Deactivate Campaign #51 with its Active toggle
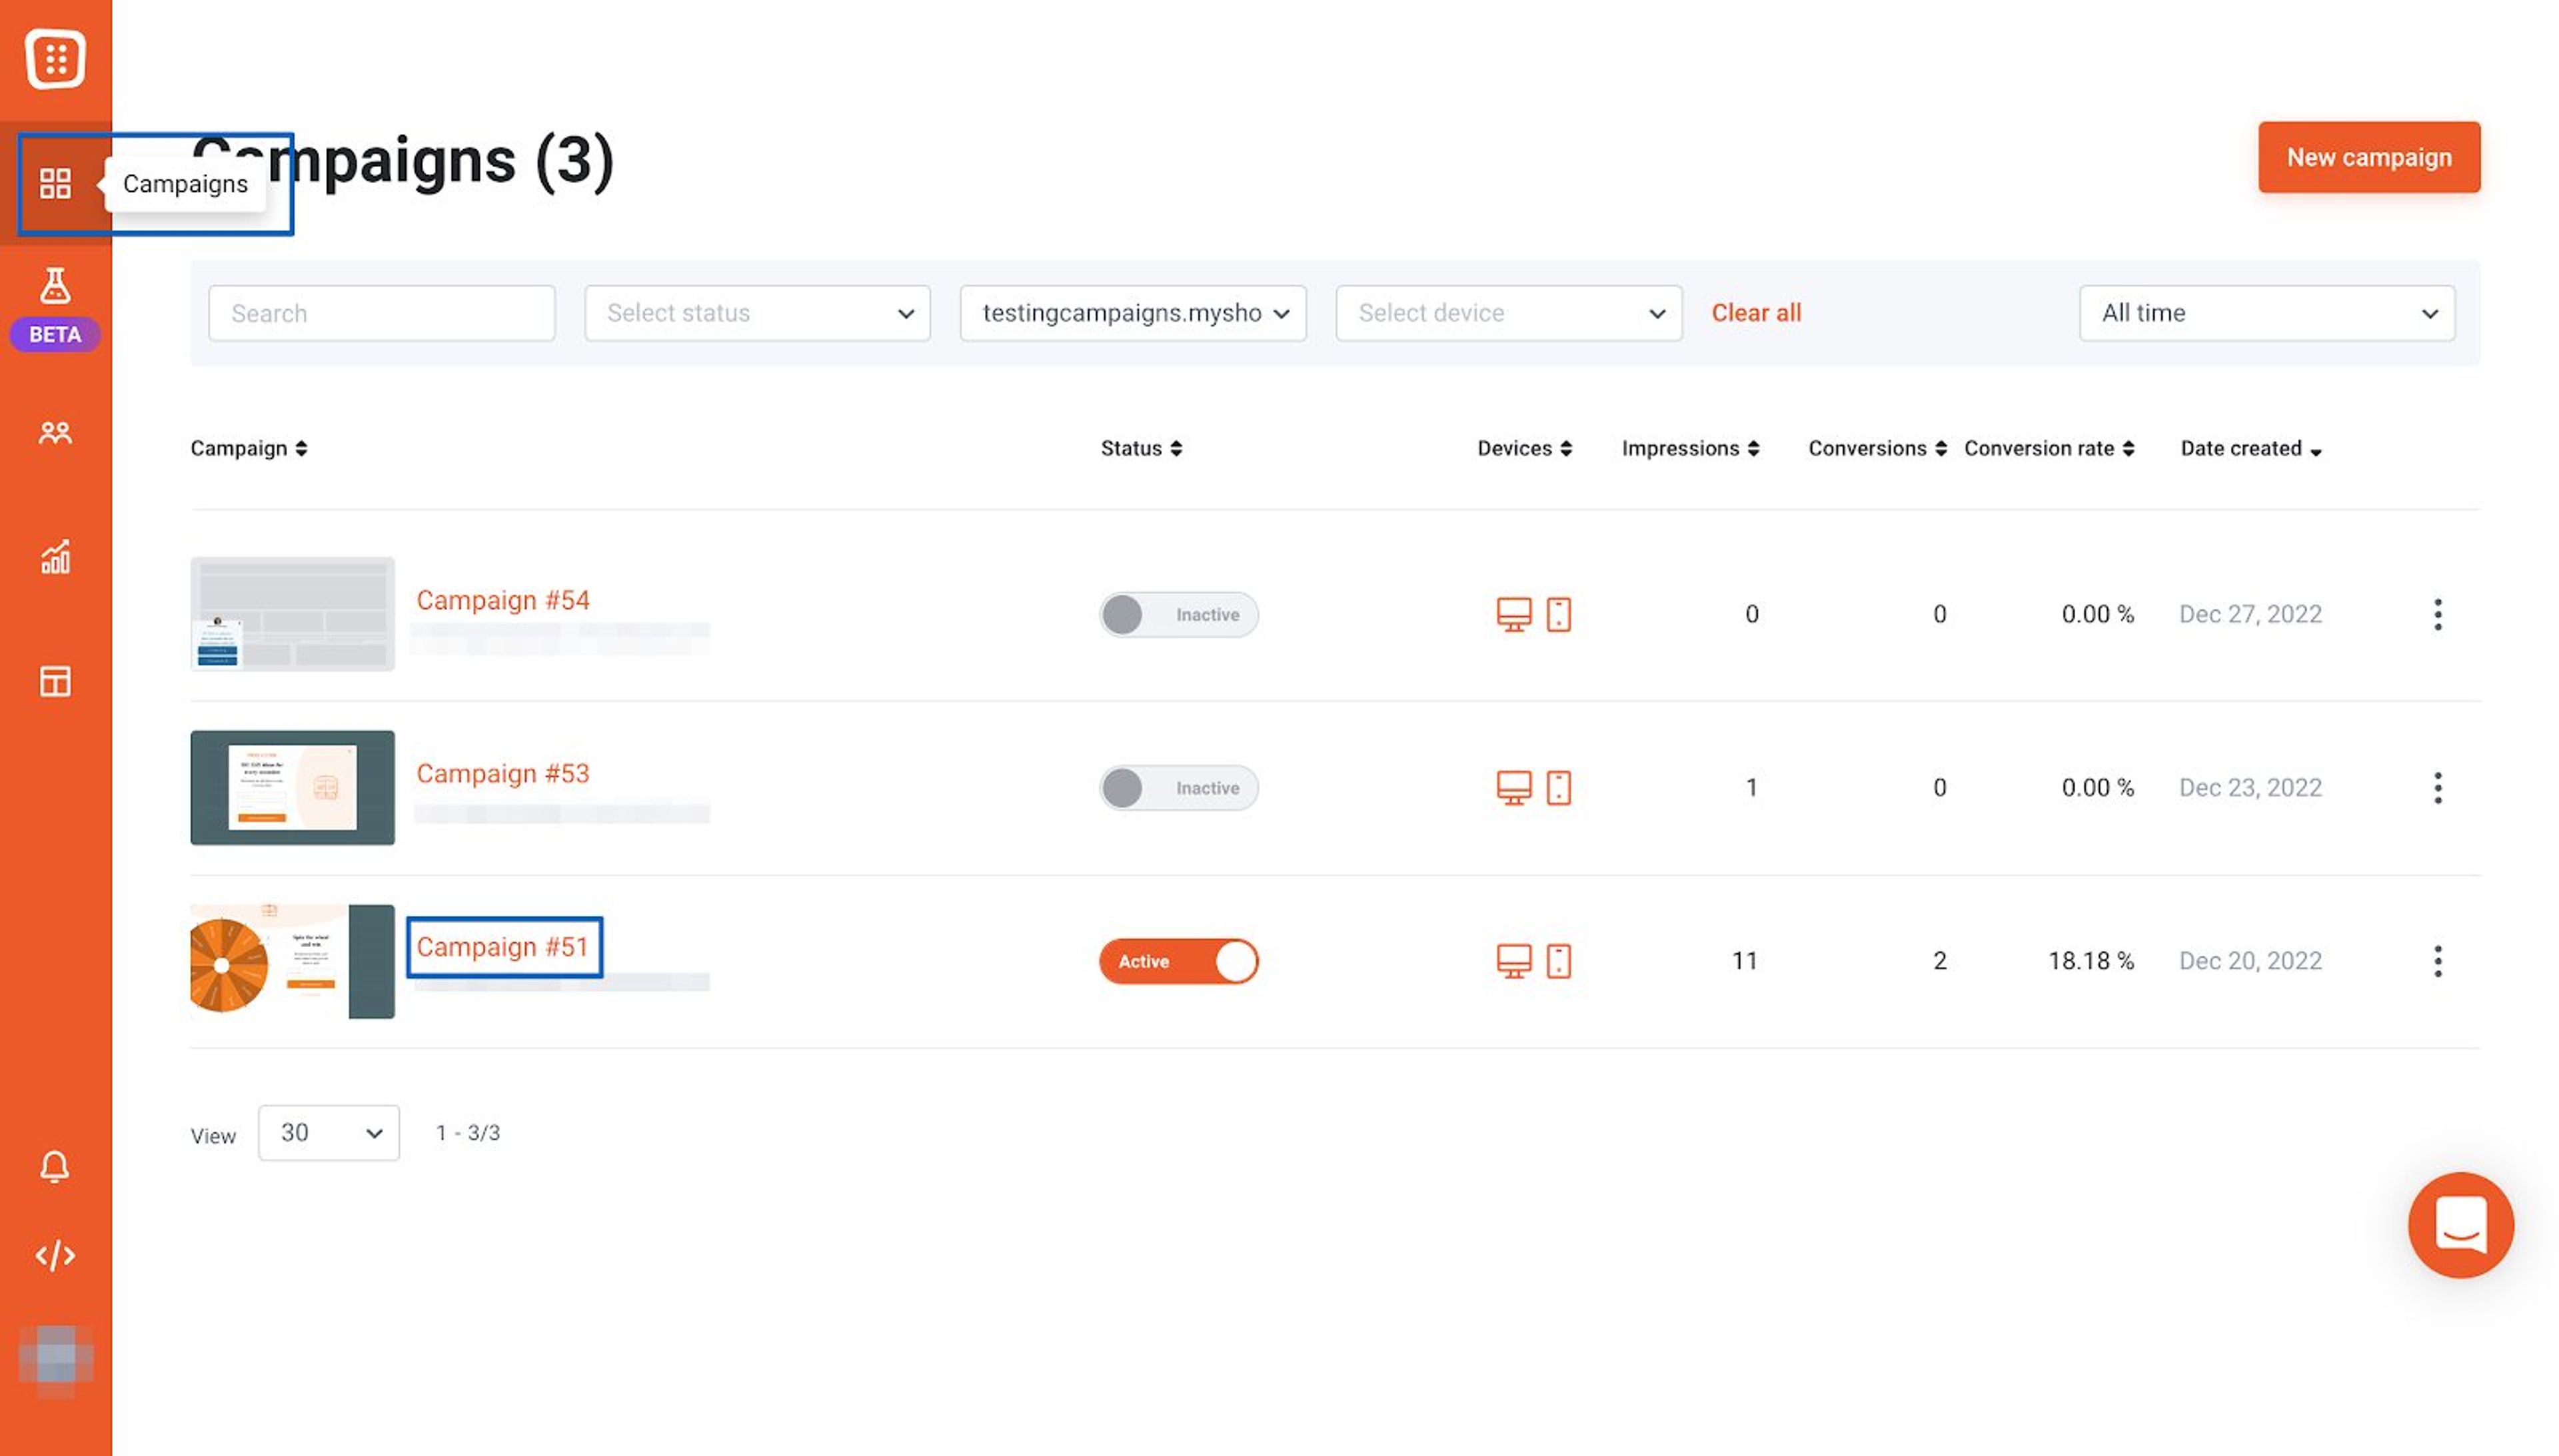Image resolution: width=2559 pixels, height=1456 pixels. point(1178,961)
